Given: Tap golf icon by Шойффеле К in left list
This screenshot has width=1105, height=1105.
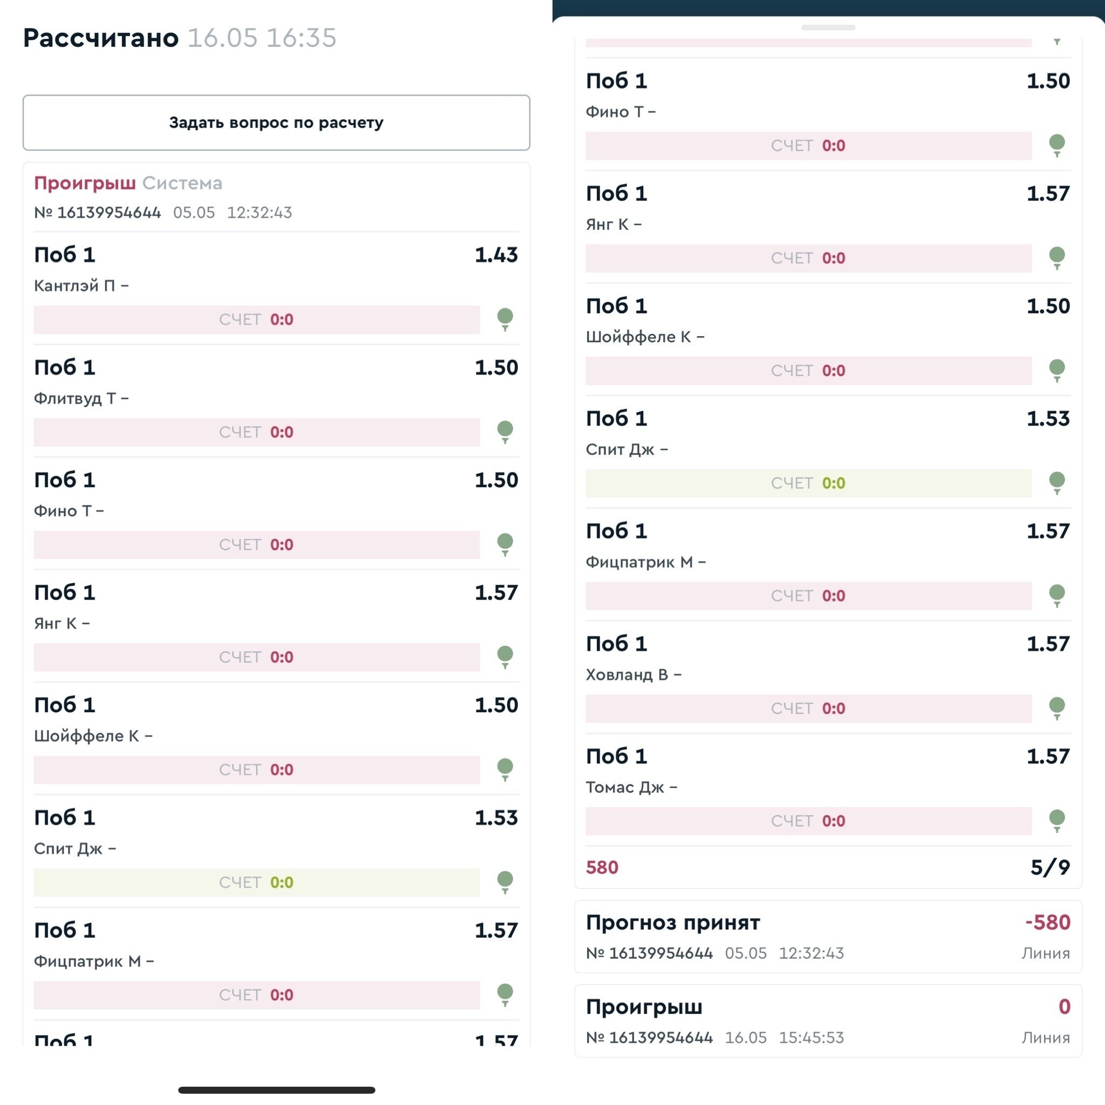Looking at the screenshot, I should tap(504, 769).
